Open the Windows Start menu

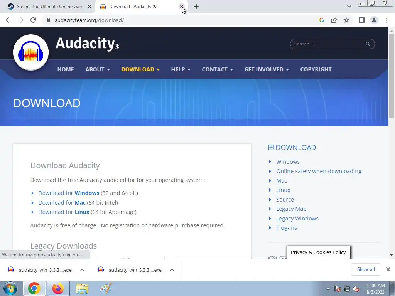pyautogui.click(x=10, y=288)
